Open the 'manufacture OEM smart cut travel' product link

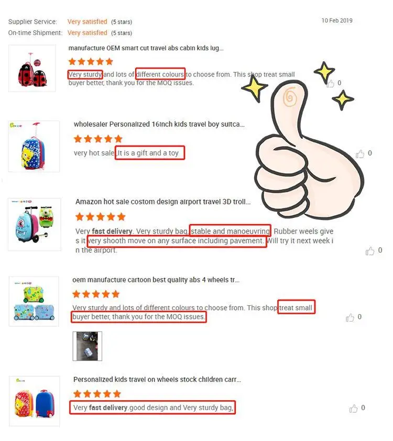[x=146, y=48]
